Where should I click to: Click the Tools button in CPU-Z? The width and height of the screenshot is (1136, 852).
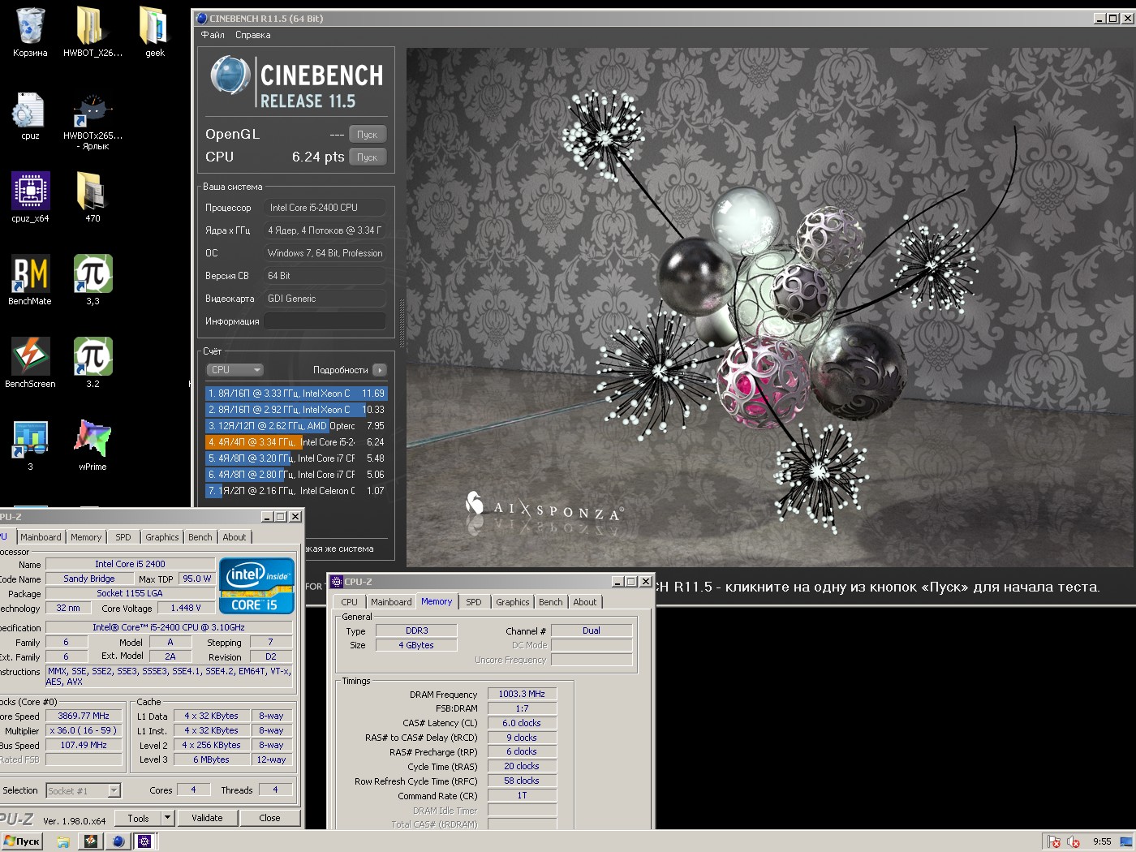coord(138,818)
